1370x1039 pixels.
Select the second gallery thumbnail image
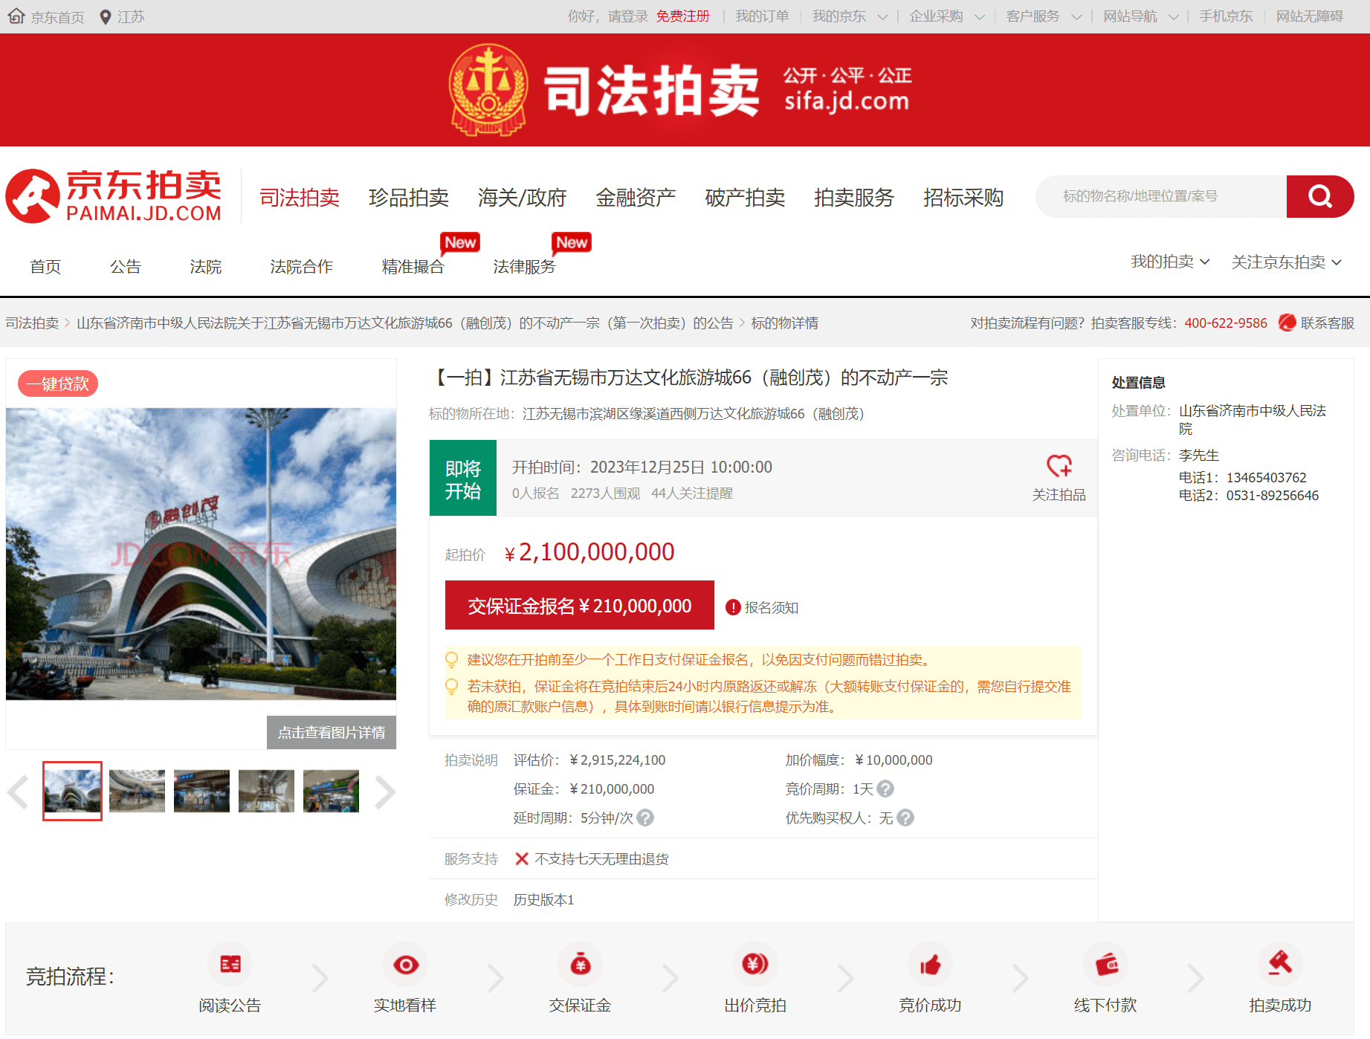(x=137, y=791)
